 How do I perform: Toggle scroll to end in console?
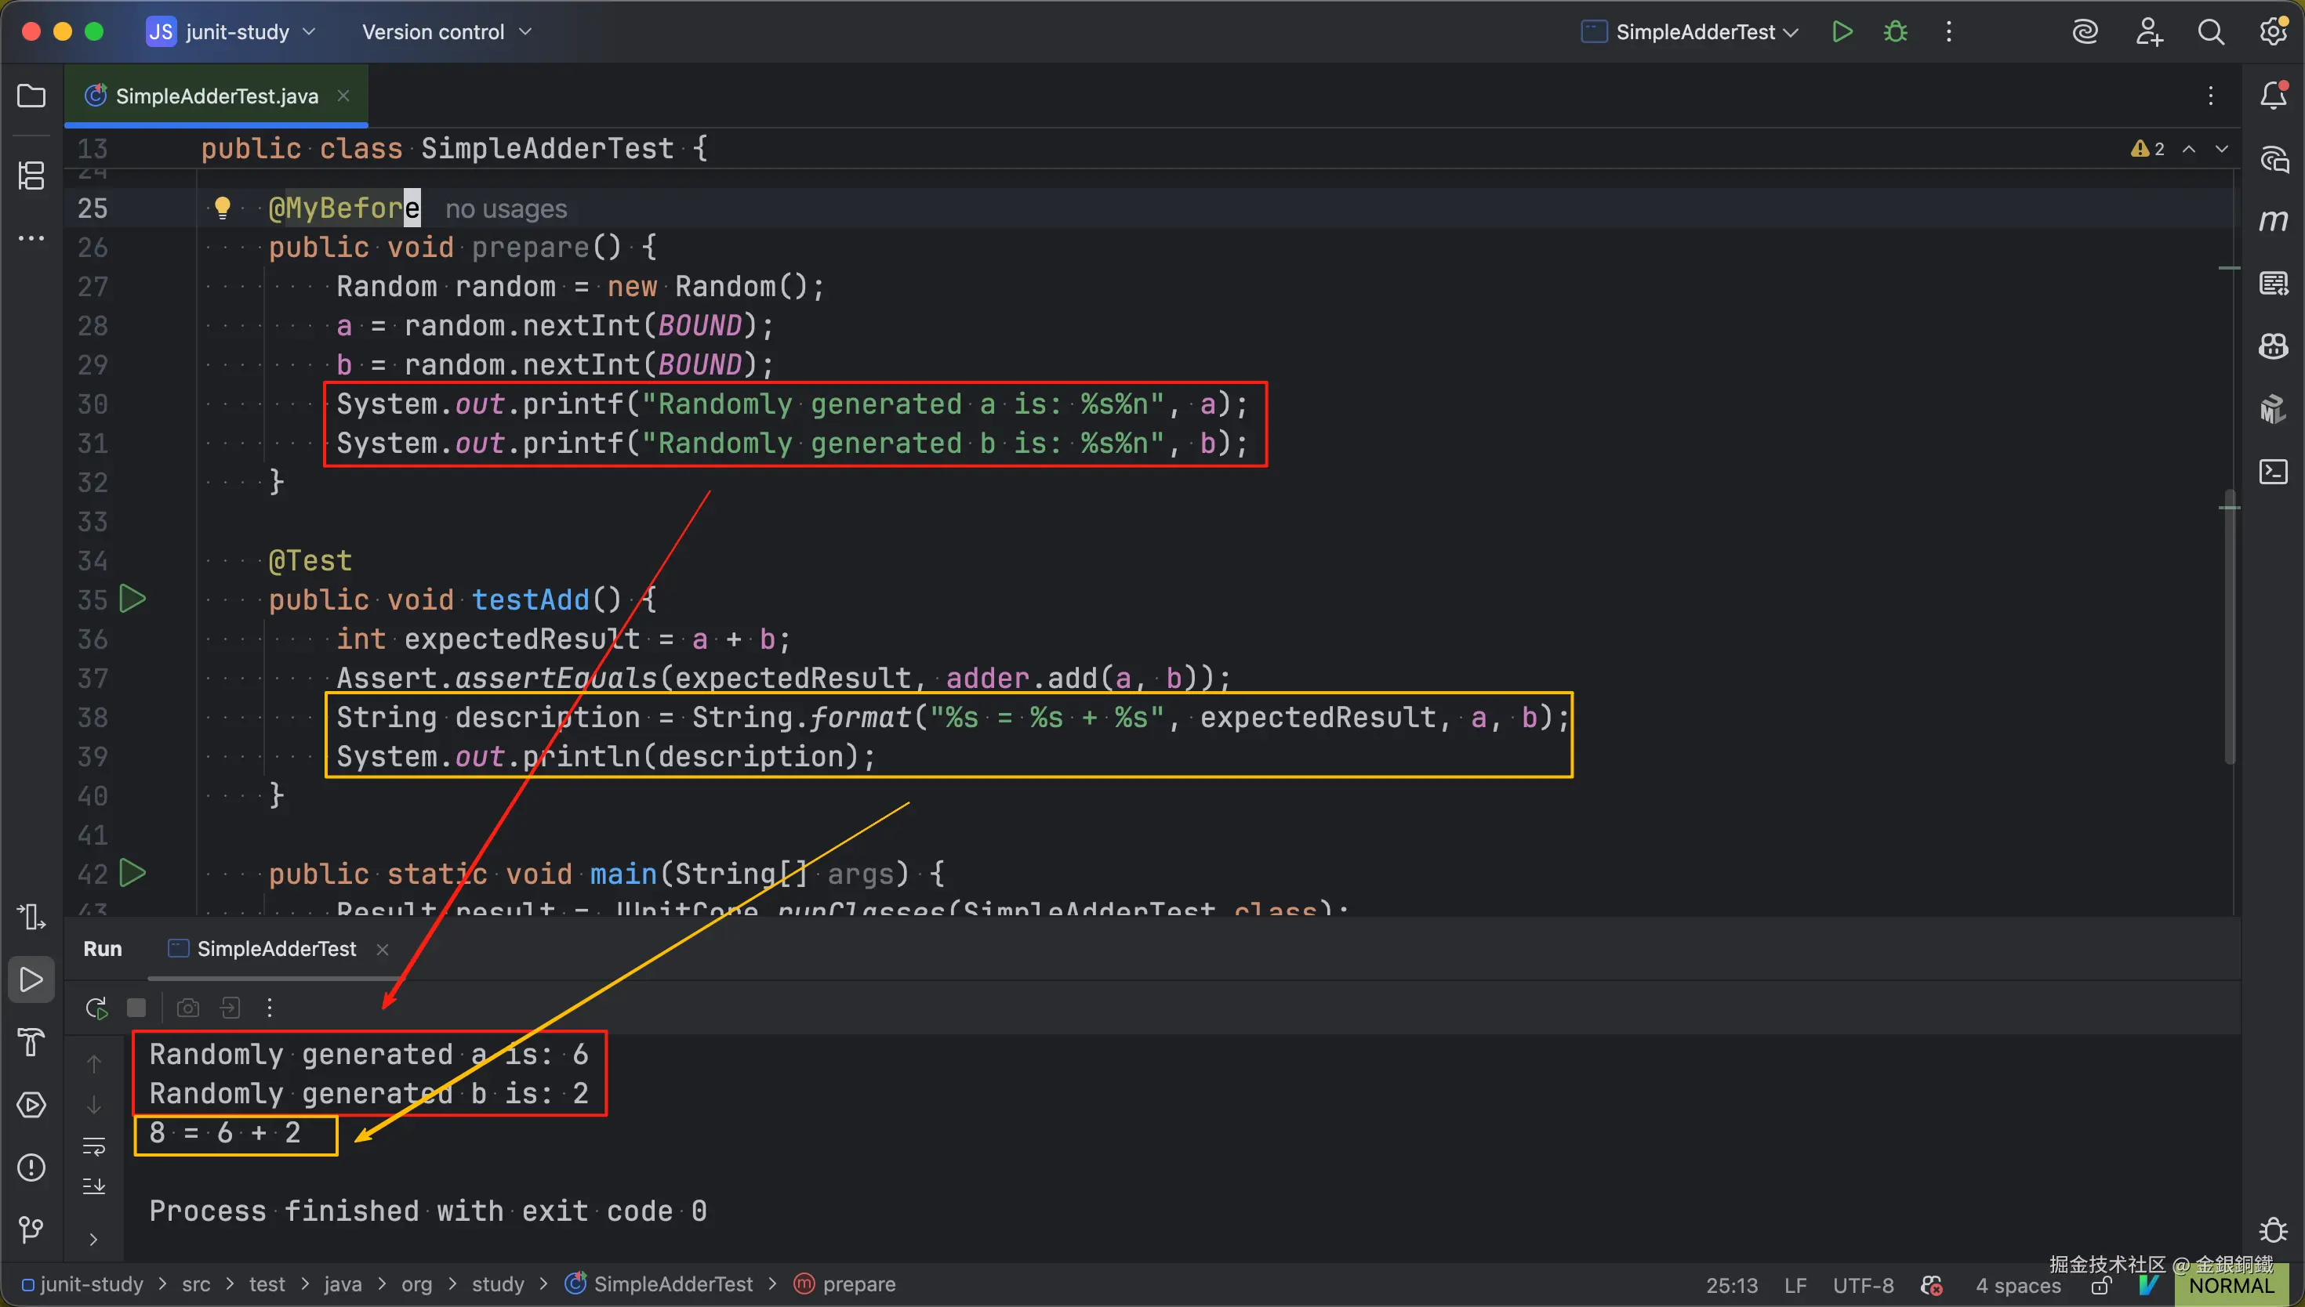click(x=94, y=1186)
